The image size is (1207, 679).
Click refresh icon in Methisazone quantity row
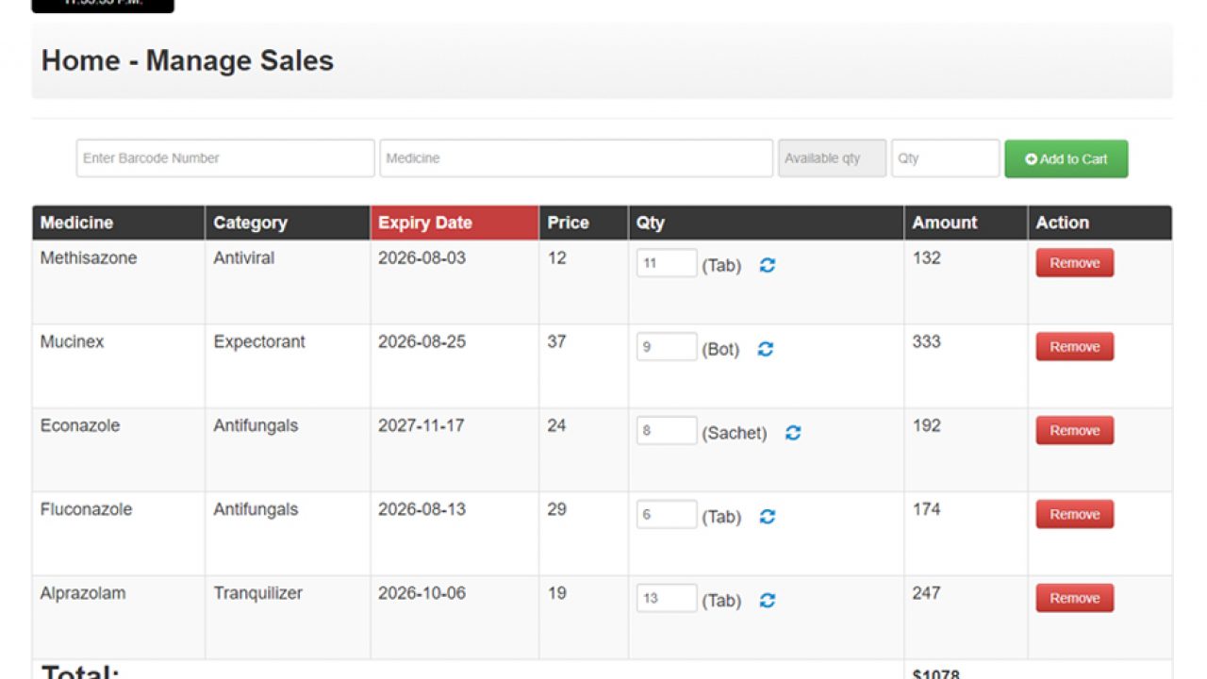[768, 266]
